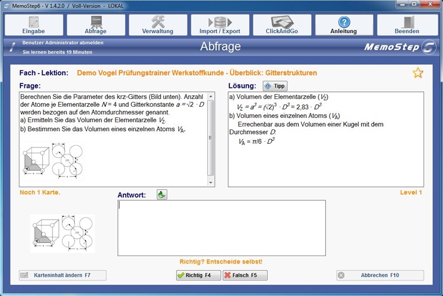Show the Tipp hint
The image size is (443, 296).
click(x=275, y=86)
